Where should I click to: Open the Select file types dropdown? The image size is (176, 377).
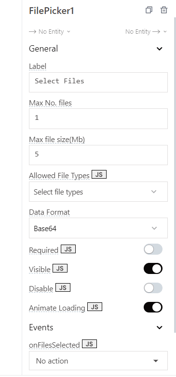click(x=98, y=192)
